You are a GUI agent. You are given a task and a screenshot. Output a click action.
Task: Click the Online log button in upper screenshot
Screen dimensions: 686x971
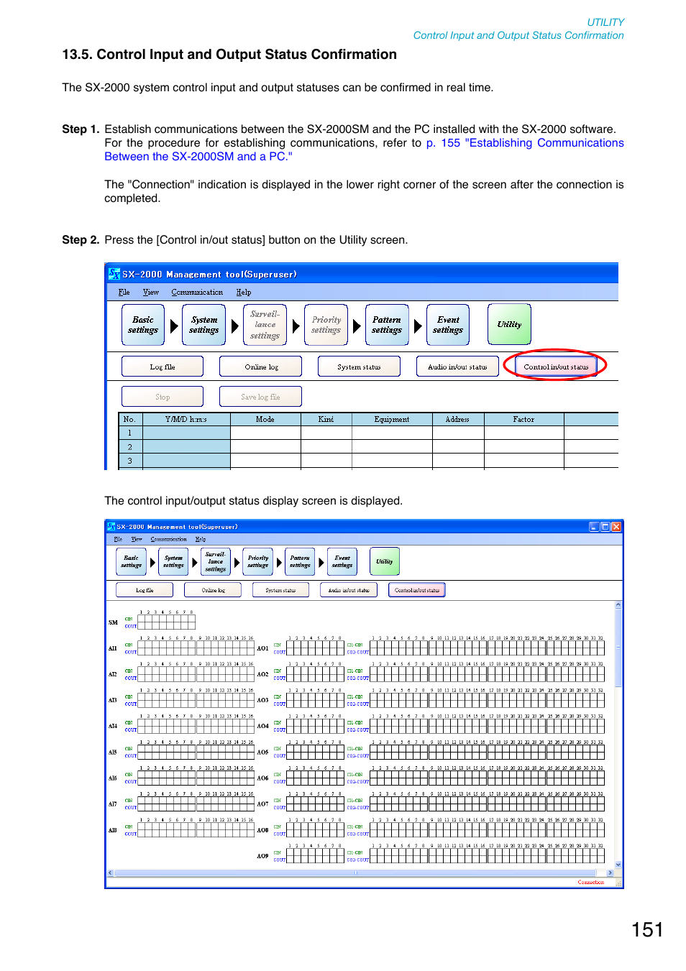tap(261, 367)
